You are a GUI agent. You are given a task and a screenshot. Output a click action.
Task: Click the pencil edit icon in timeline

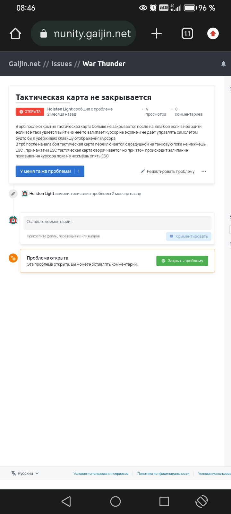pos(13,194)
